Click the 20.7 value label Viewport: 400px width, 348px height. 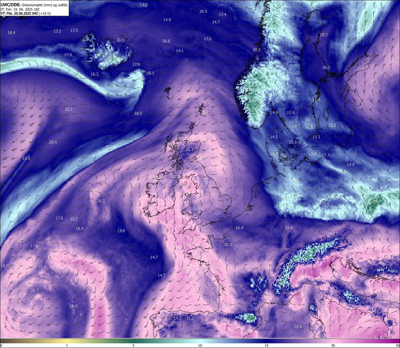click(x=34, y=291)
